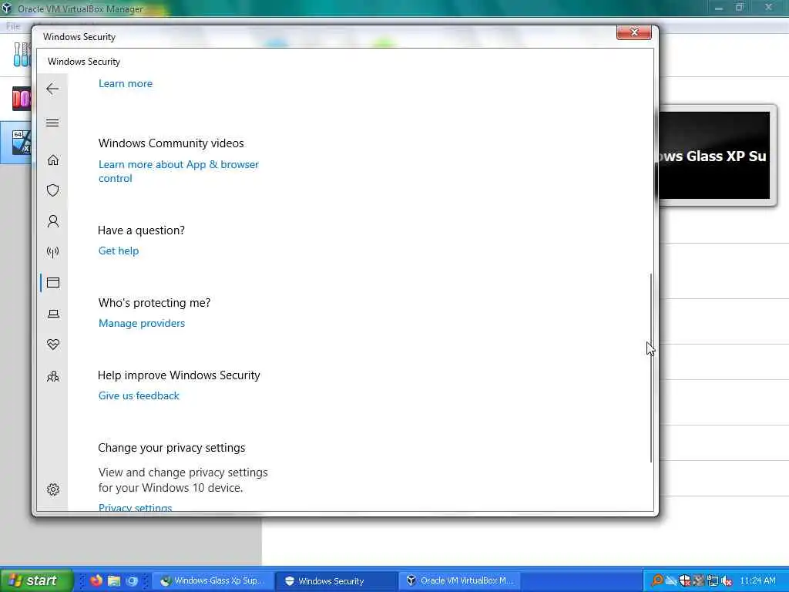
Task: Click the Windows Glass XP preview thumbnail
Action: click(714, 155)
